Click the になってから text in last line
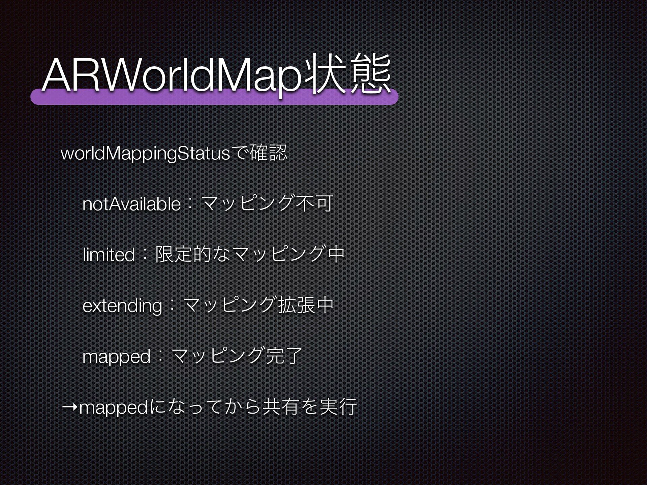The image size is (647, 485). point(204,407)
